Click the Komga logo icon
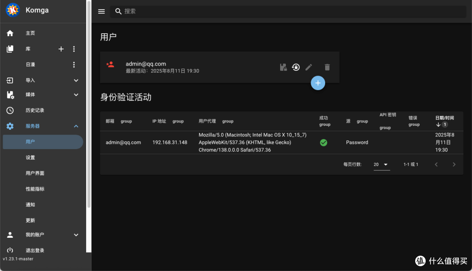 pos(13,10)
